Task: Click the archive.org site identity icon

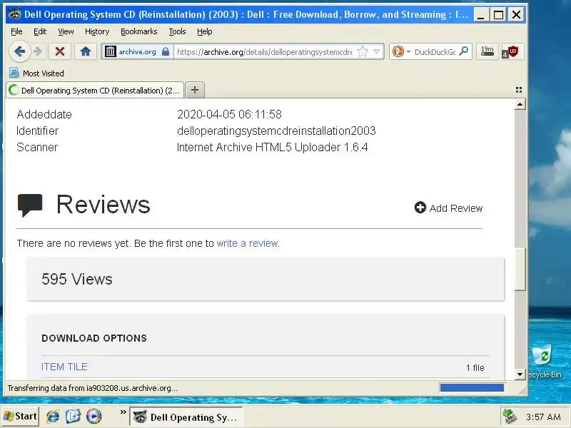Action: pos(111,51)
